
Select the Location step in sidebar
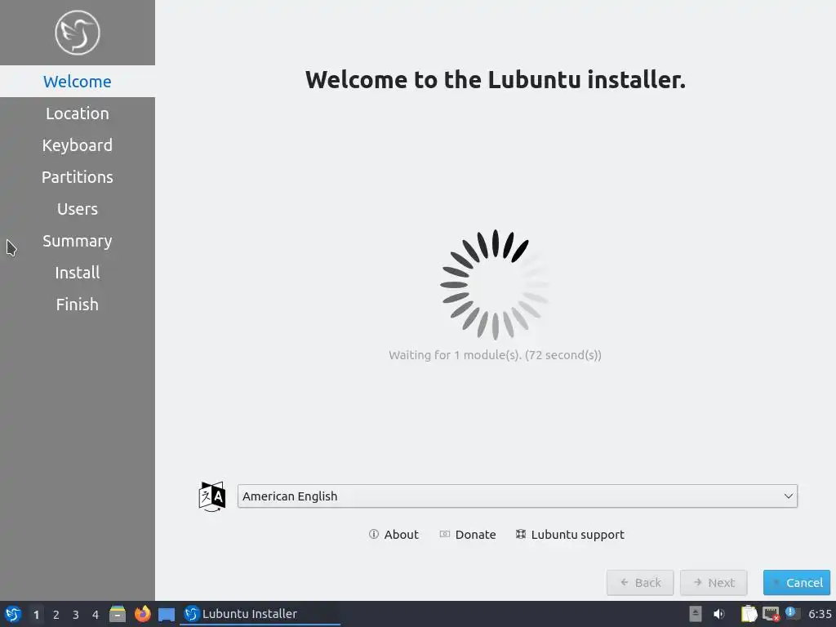point(78,113)
